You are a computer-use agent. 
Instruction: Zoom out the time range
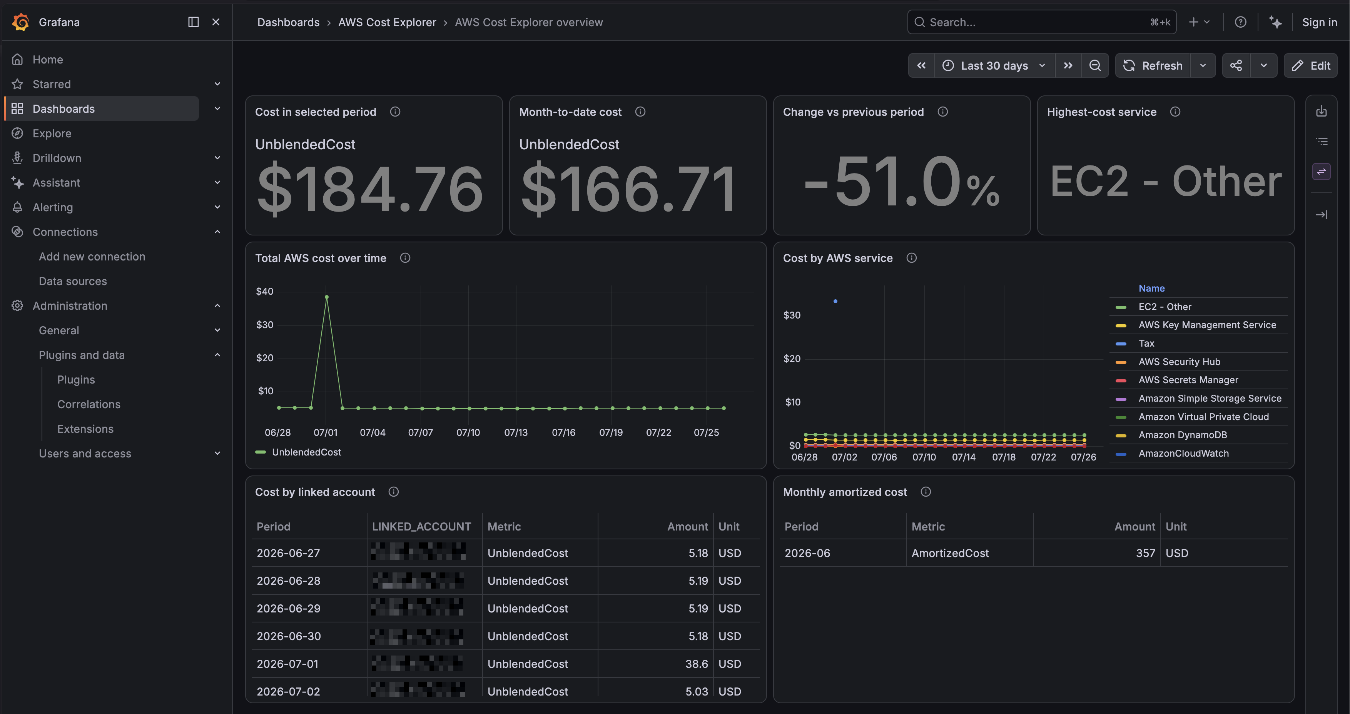(x=1095, y=65)
